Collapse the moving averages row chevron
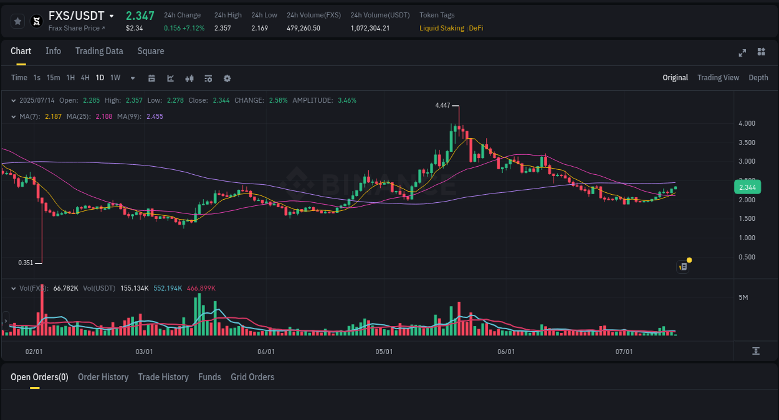Image resolution: width=779 pixels, height=420 pixels. tap(13, 116)
